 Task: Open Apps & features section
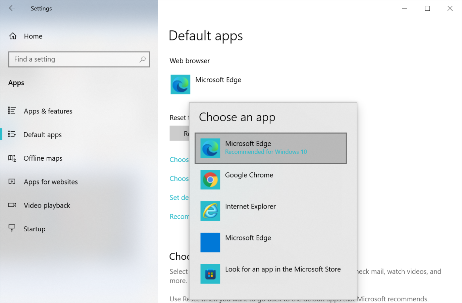(79, 111)
